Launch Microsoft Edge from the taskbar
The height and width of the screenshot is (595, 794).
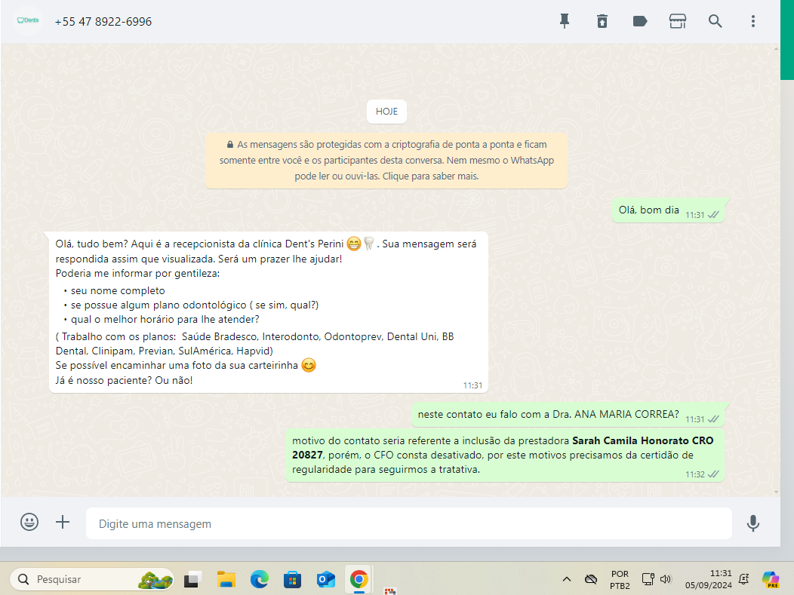(260, 579)
